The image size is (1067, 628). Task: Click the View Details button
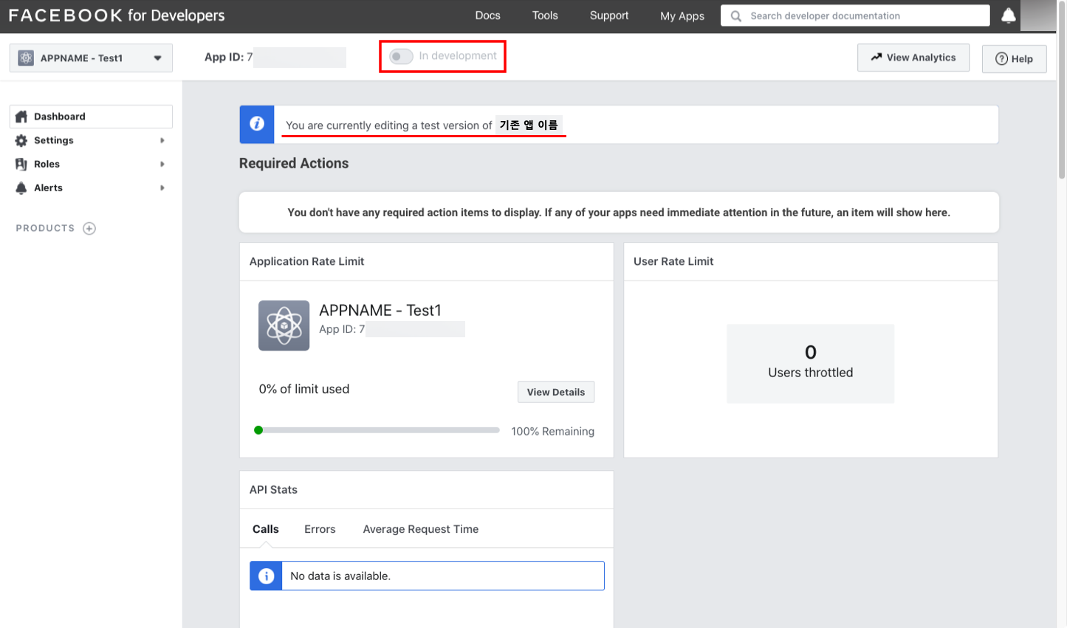pyautogui.click(x=556, y=392)
